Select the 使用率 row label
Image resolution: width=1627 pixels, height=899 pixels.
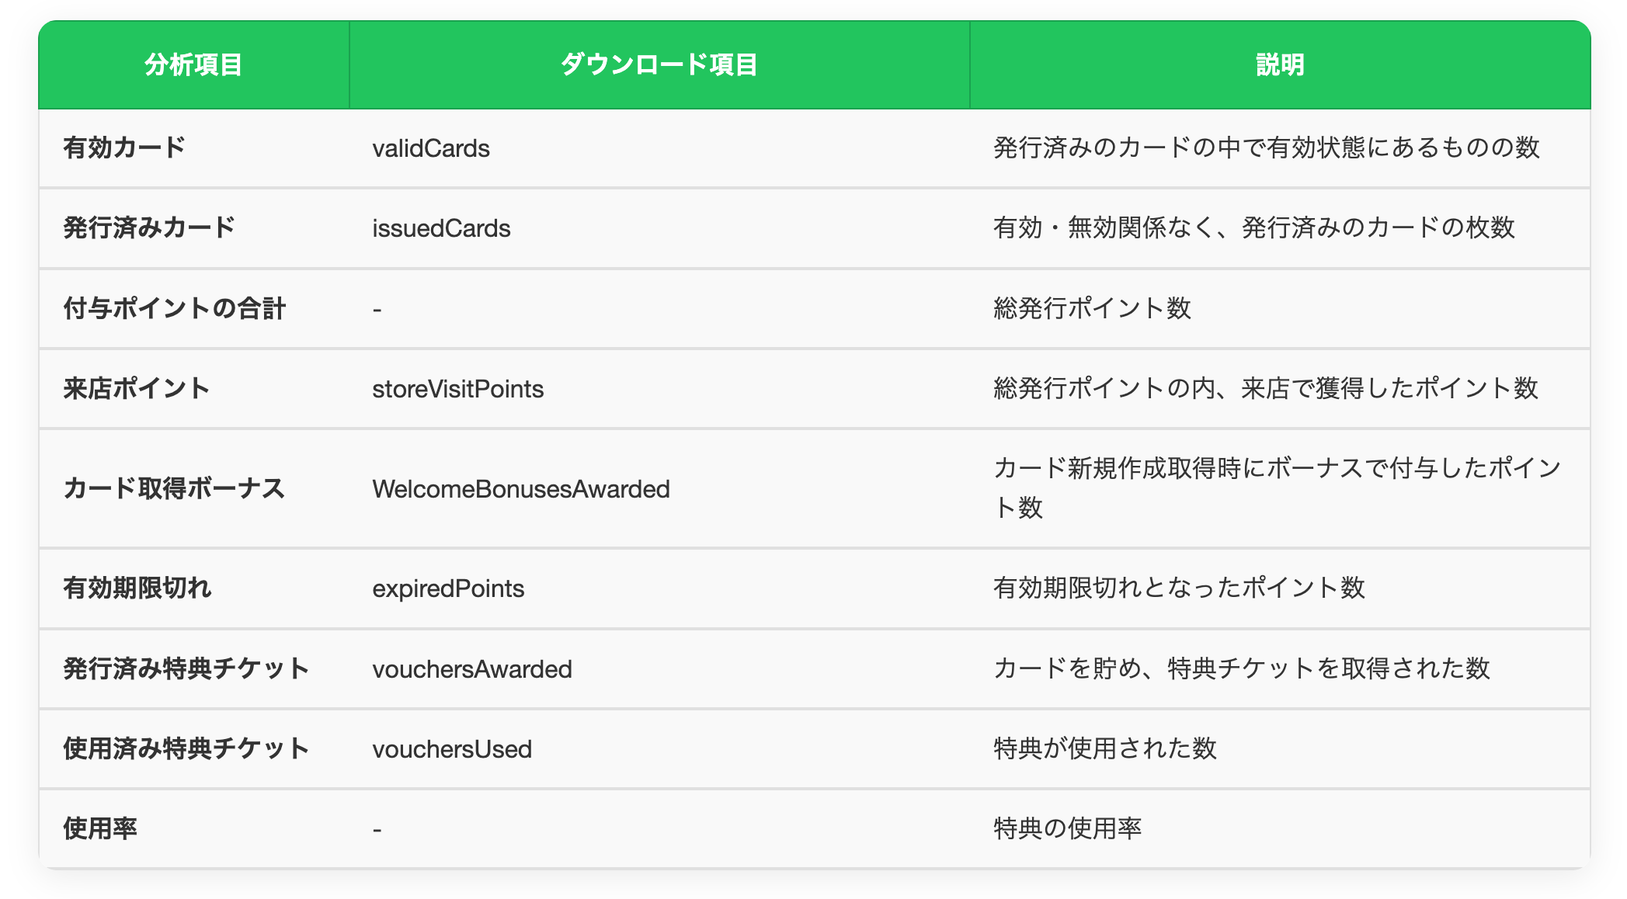(x=100, y=828)
